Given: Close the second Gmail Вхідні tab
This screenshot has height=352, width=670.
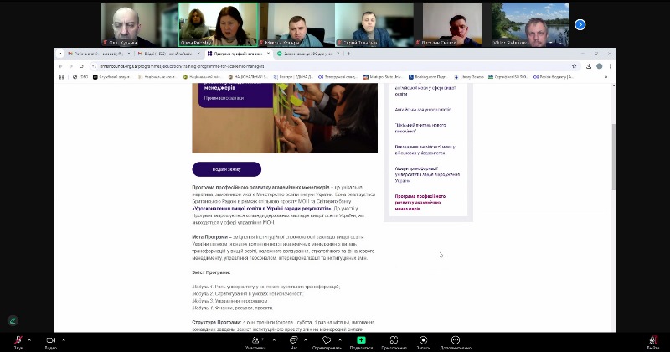Looking at the screenshot, I should pos(198,54).
